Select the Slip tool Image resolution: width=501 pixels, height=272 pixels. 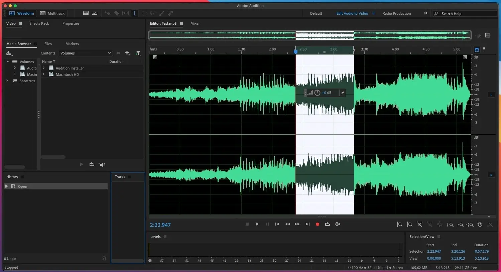[126, 13]
